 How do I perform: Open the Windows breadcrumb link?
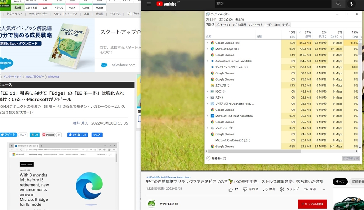point(54,77)
